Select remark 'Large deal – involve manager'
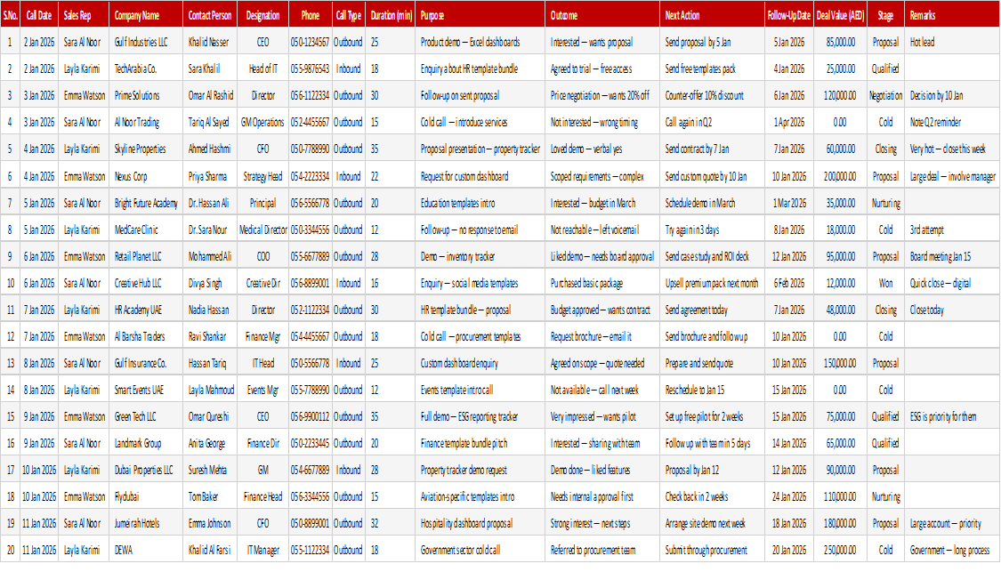This screenshot has width=1001, height=588. [952, 177]
